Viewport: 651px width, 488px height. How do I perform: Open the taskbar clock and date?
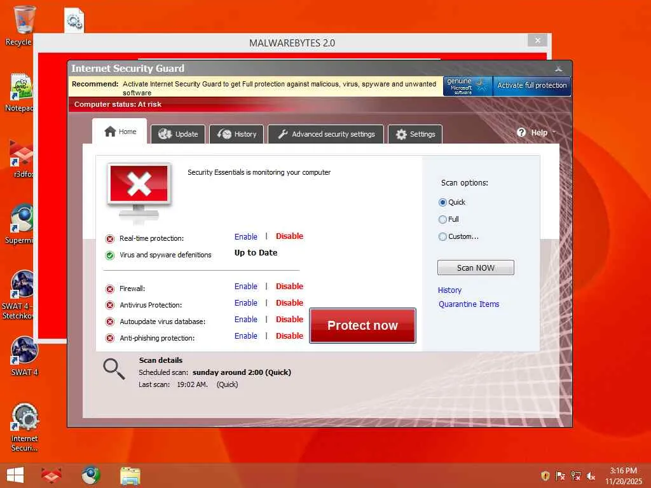pos(623,475)
